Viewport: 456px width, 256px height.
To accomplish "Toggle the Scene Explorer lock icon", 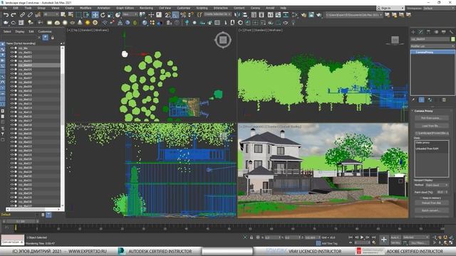I will point(53,38).
